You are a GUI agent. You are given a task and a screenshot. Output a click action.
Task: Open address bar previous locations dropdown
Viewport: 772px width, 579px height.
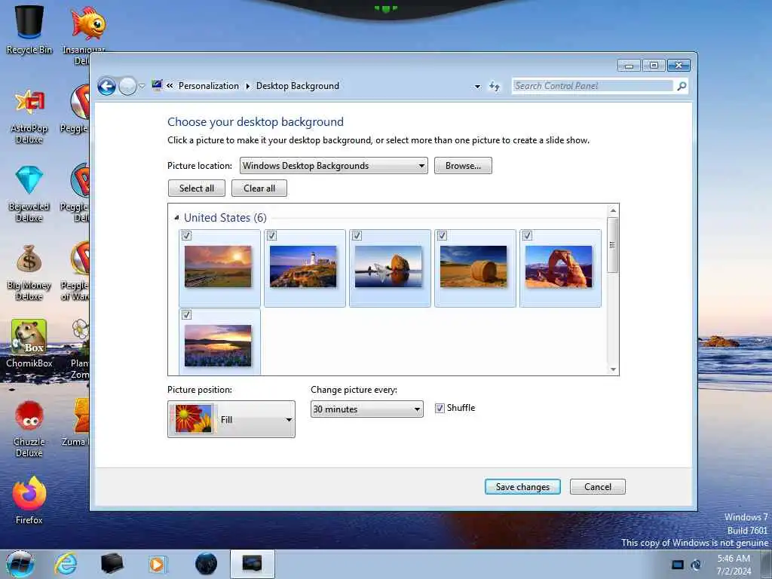pyautogui.click(x=477, y=87)
